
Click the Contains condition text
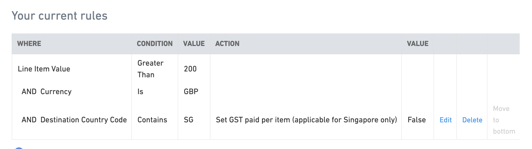pyautogui.click(x=152, y=120)
